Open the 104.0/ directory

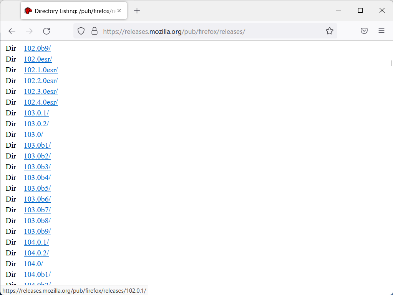pyautogui.click(x=33, y=264)
